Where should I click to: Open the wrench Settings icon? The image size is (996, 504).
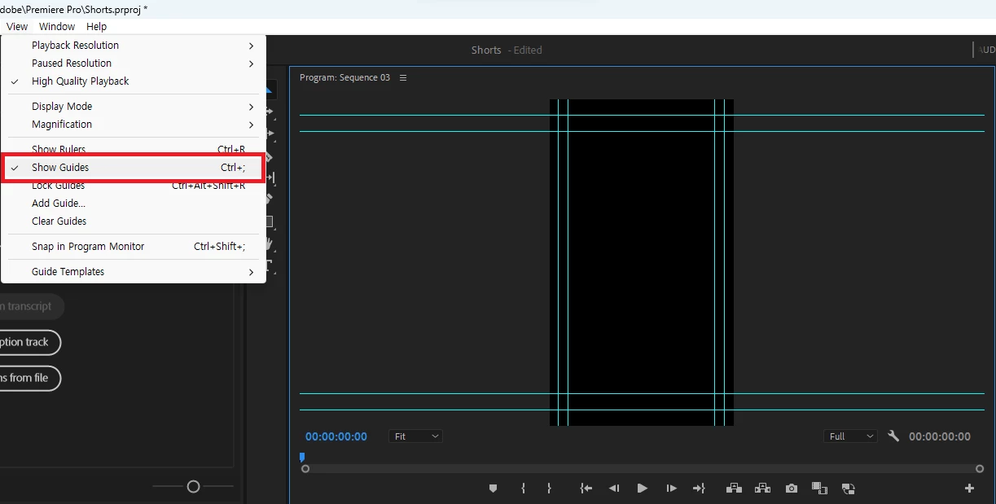click(x=893, y=436)
